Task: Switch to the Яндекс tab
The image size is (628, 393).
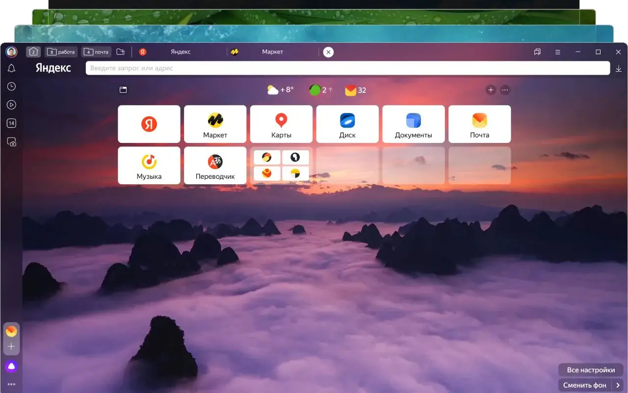Action: [x=181, y=52]
